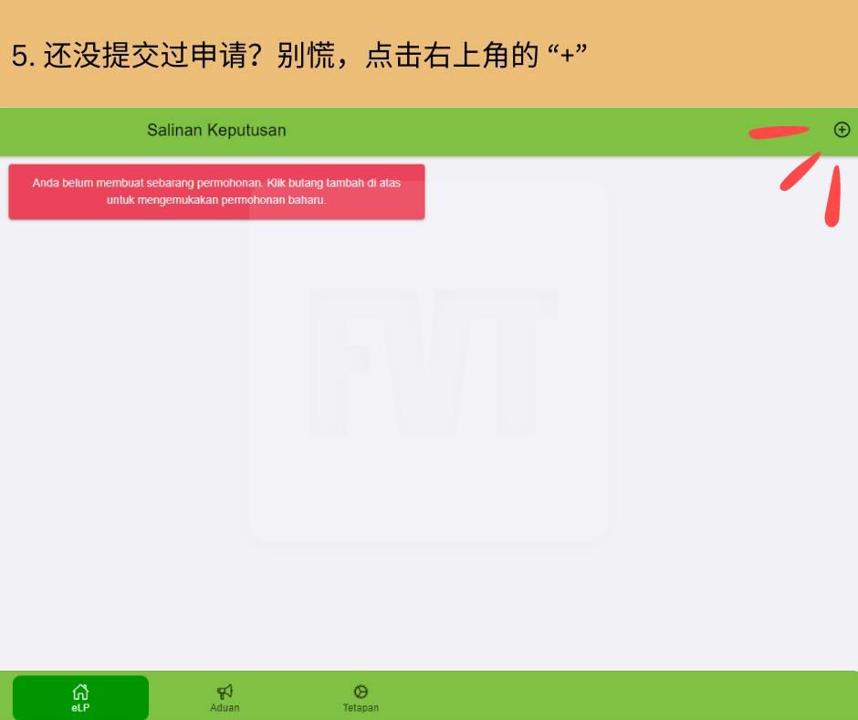The height and width of the screenshot is (720, 858).
Task: Click the quoted "+" symbol in caption
Action: [x=568, y=55]
